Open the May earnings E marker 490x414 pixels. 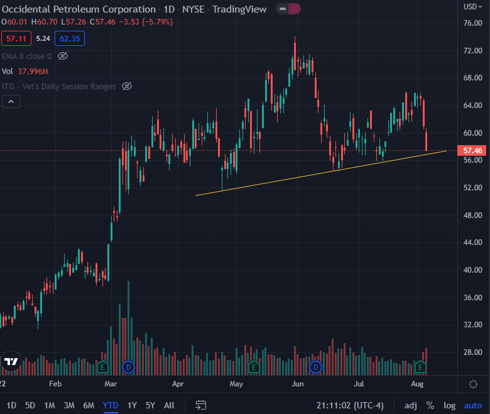tap(254, 367)
